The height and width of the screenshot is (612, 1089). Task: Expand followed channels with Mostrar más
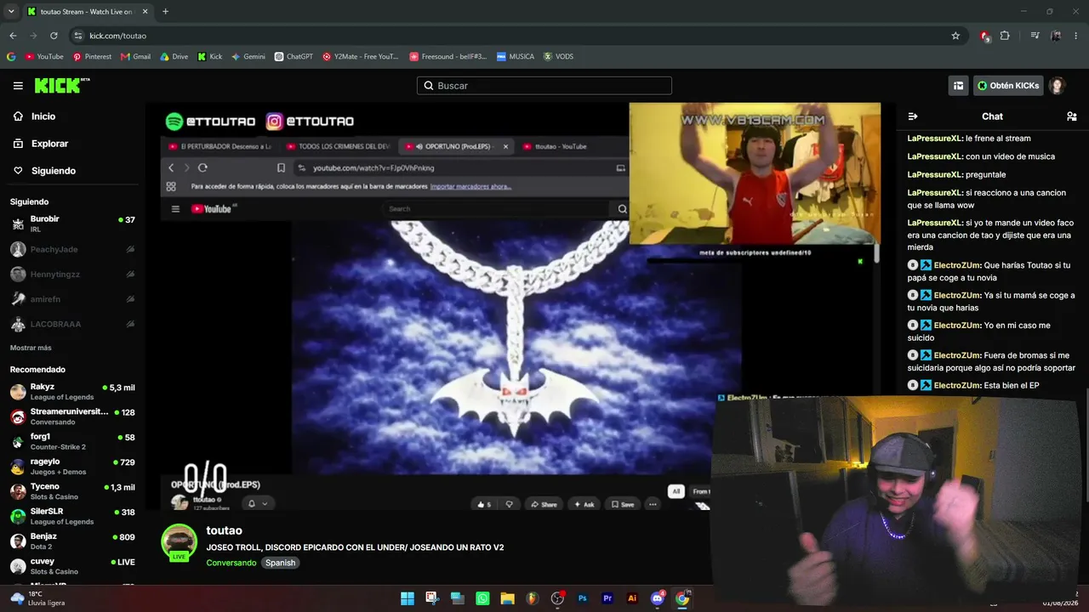[x=31, y=348]
